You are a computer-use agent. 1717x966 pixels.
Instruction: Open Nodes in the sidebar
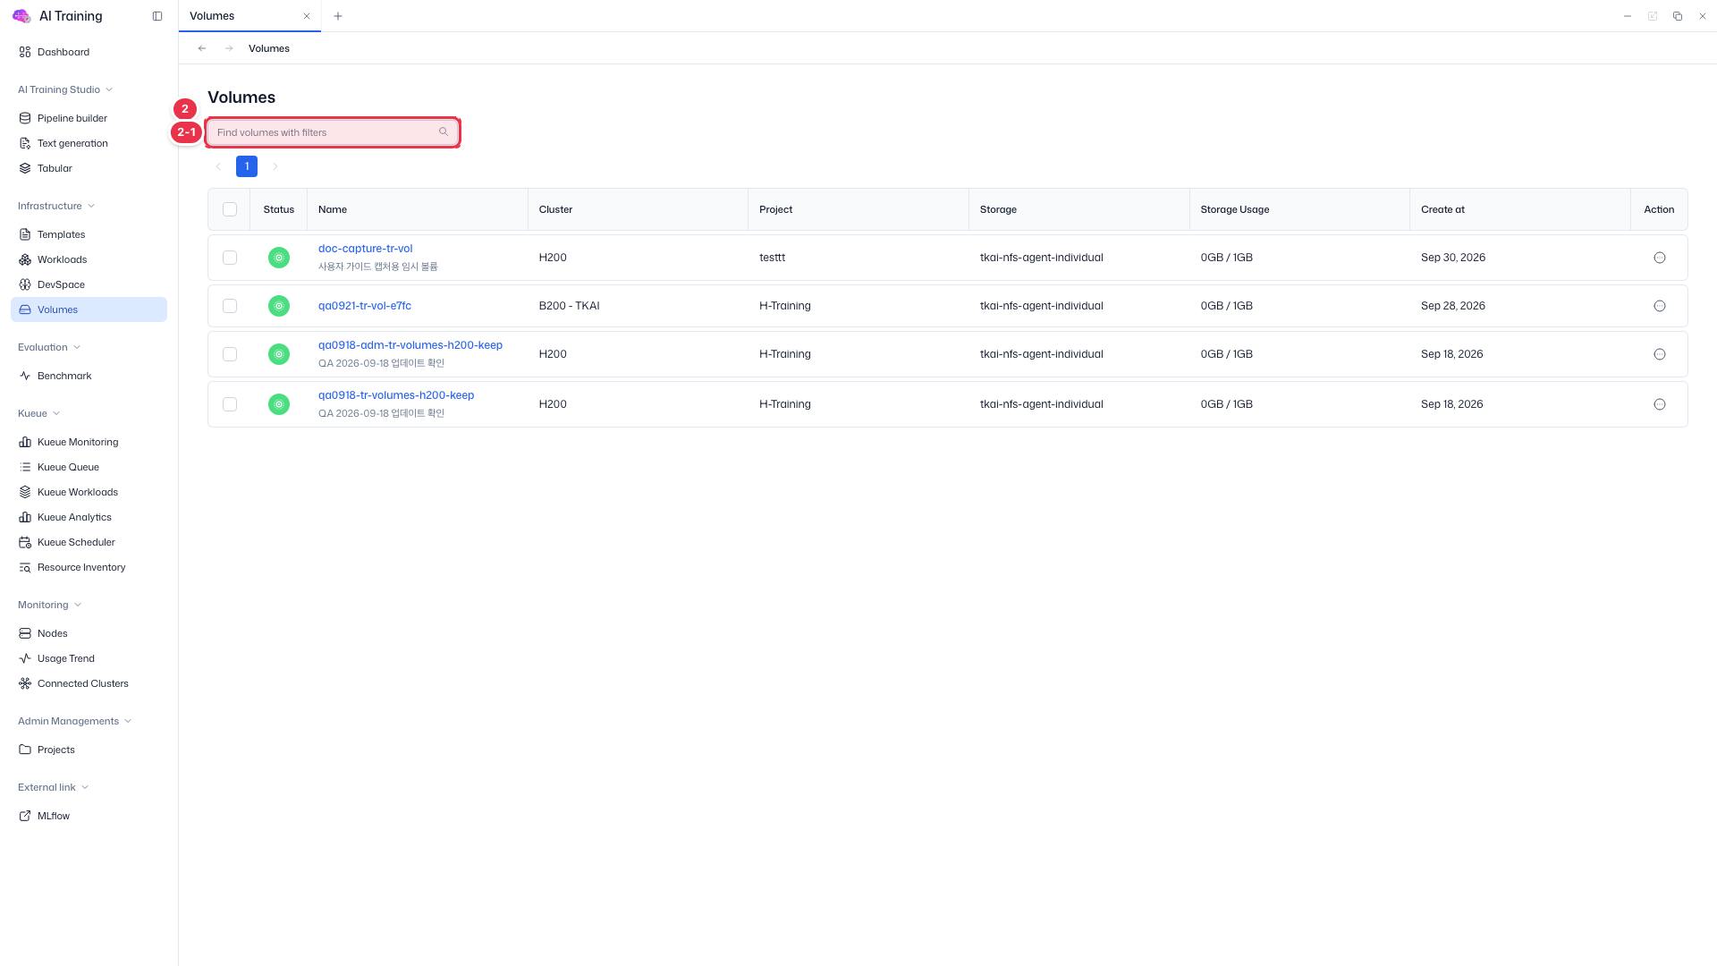coord(89,633)
